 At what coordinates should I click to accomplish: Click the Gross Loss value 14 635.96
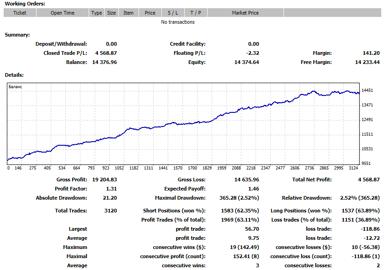tap(247, 180)
